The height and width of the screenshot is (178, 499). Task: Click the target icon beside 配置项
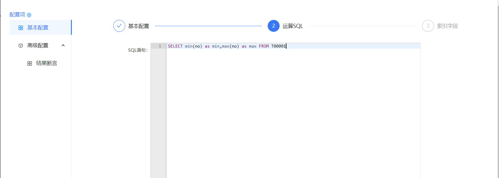[x=29, y=15]
